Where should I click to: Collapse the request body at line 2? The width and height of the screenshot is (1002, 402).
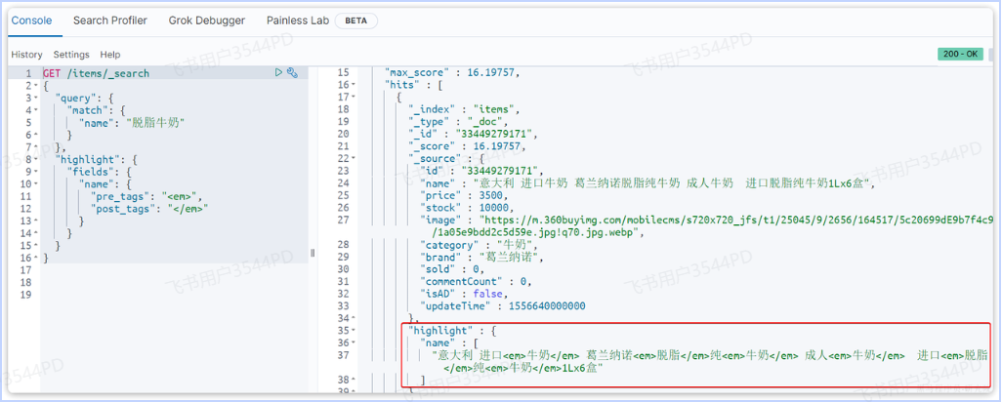tap(35, 86)
